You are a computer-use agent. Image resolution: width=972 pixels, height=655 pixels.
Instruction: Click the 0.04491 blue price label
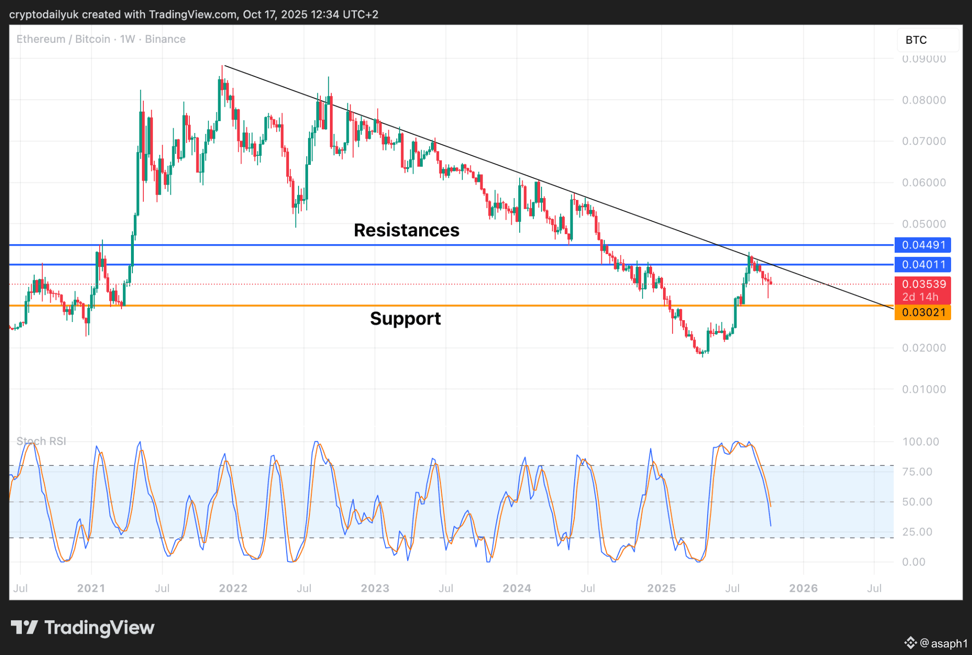tap(922, 245)
